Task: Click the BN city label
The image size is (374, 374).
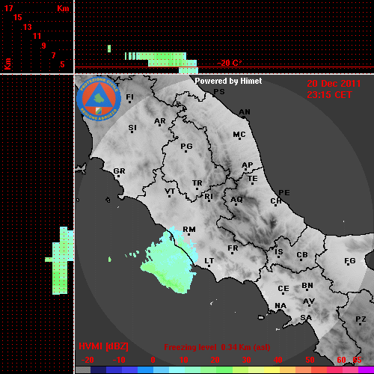Action: tap(307, 286)
